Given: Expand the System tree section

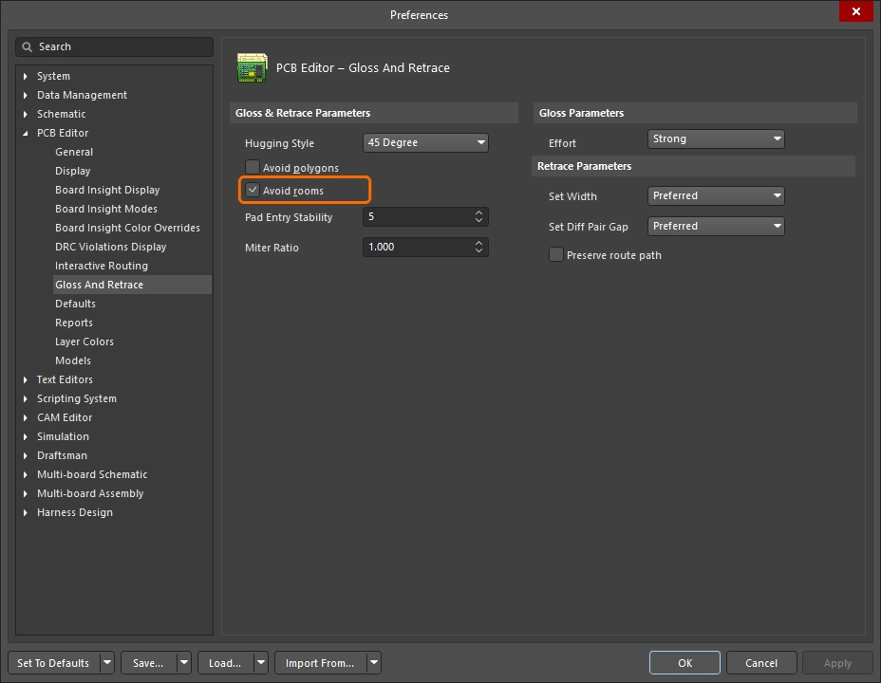Looking at the screenshot, I should 24,76.
